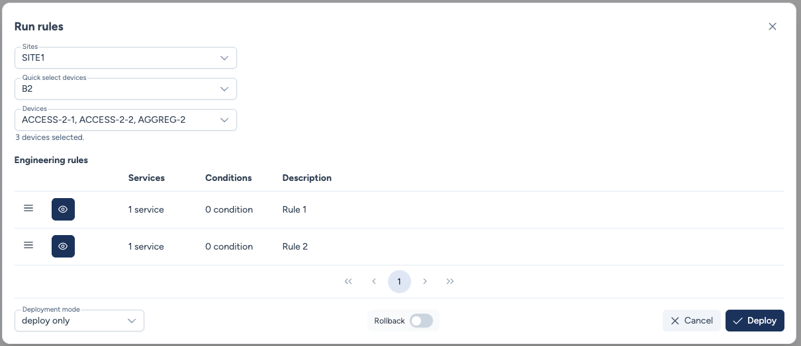Image resolution: width=801 pixels, height=346 pixels.
Task: Open the Deployment mode dropdown
Action: 79,321
